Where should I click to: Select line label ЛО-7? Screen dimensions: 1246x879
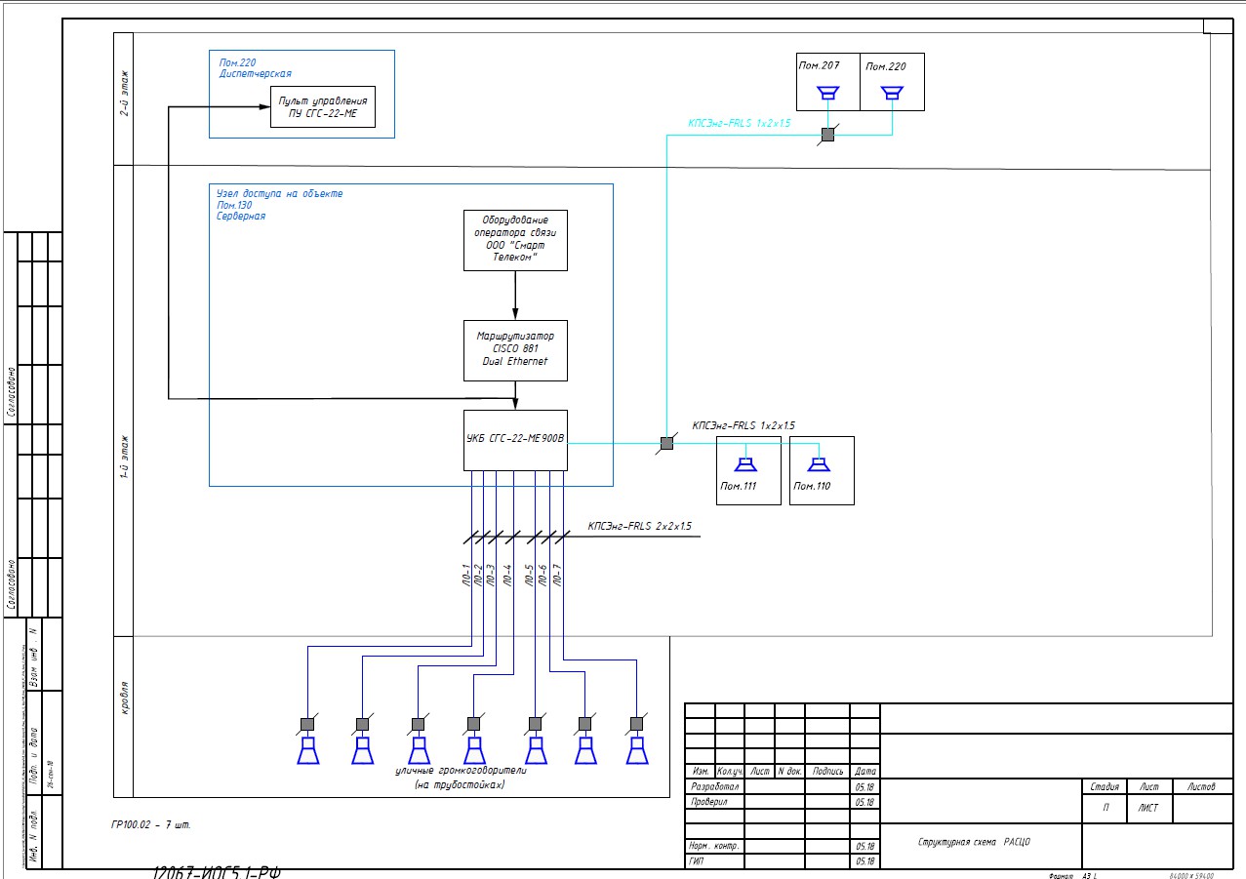pyautogui.click(x=557, y=574)
